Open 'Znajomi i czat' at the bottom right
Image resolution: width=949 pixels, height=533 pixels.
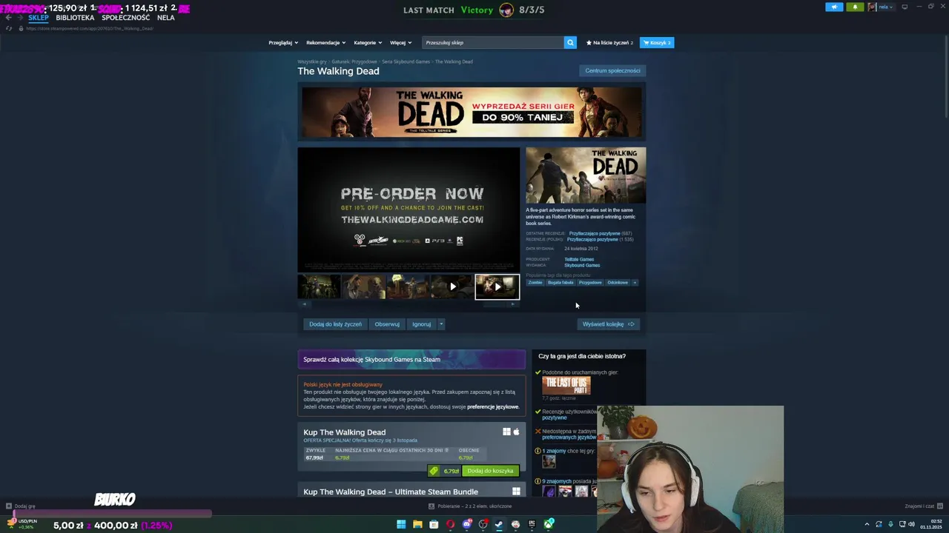(x=924, y=506)
